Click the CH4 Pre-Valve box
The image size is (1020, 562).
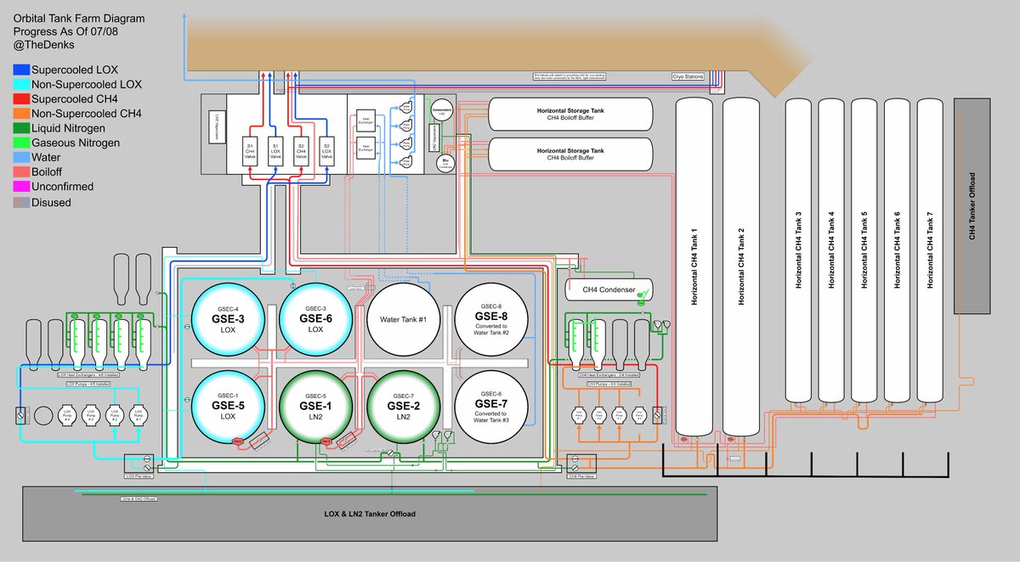pyautogui.click(x=580, y=465)
